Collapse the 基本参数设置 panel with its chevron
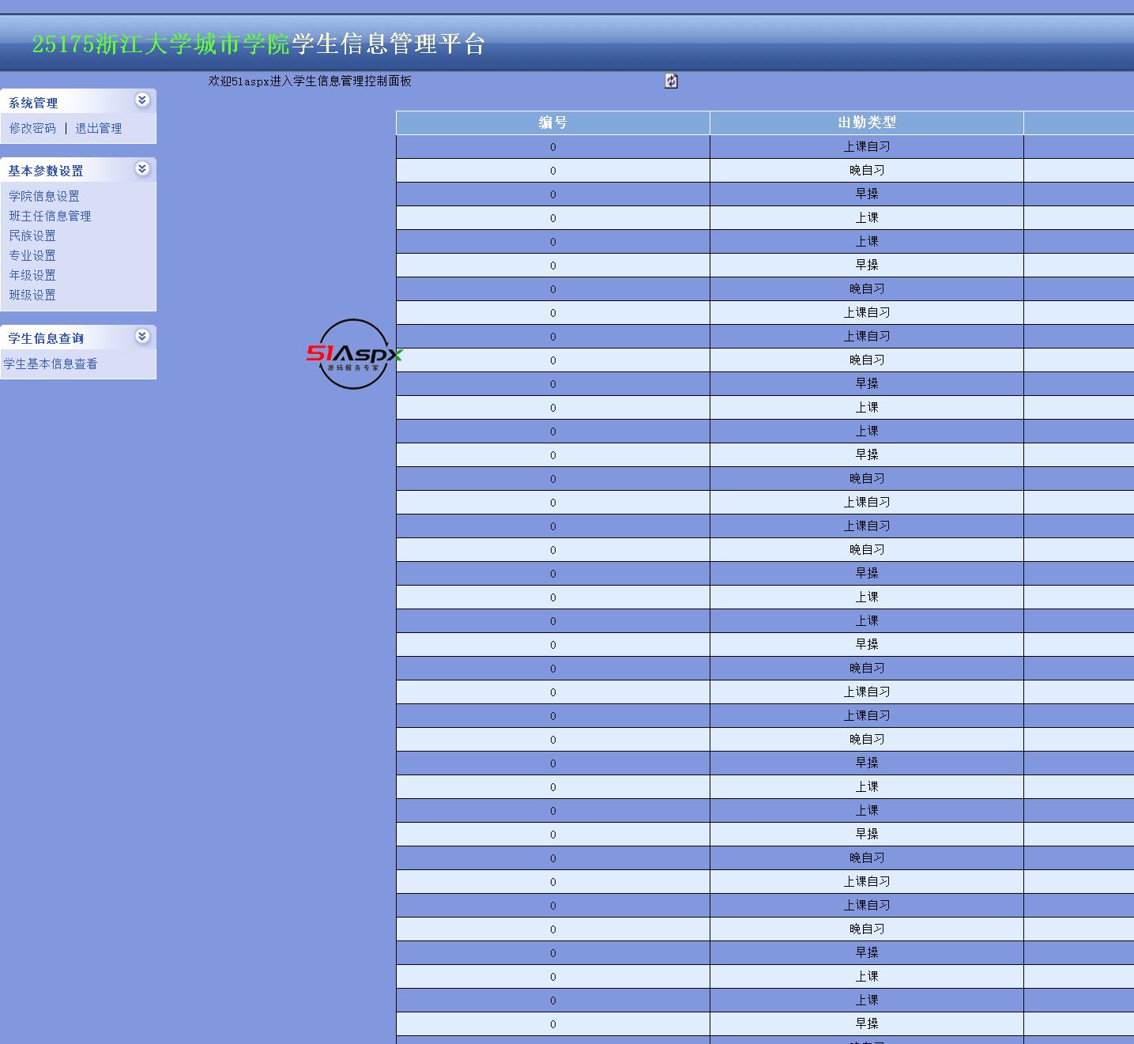Screen dimensions: 1134x1044 click(x=142, y=168)
